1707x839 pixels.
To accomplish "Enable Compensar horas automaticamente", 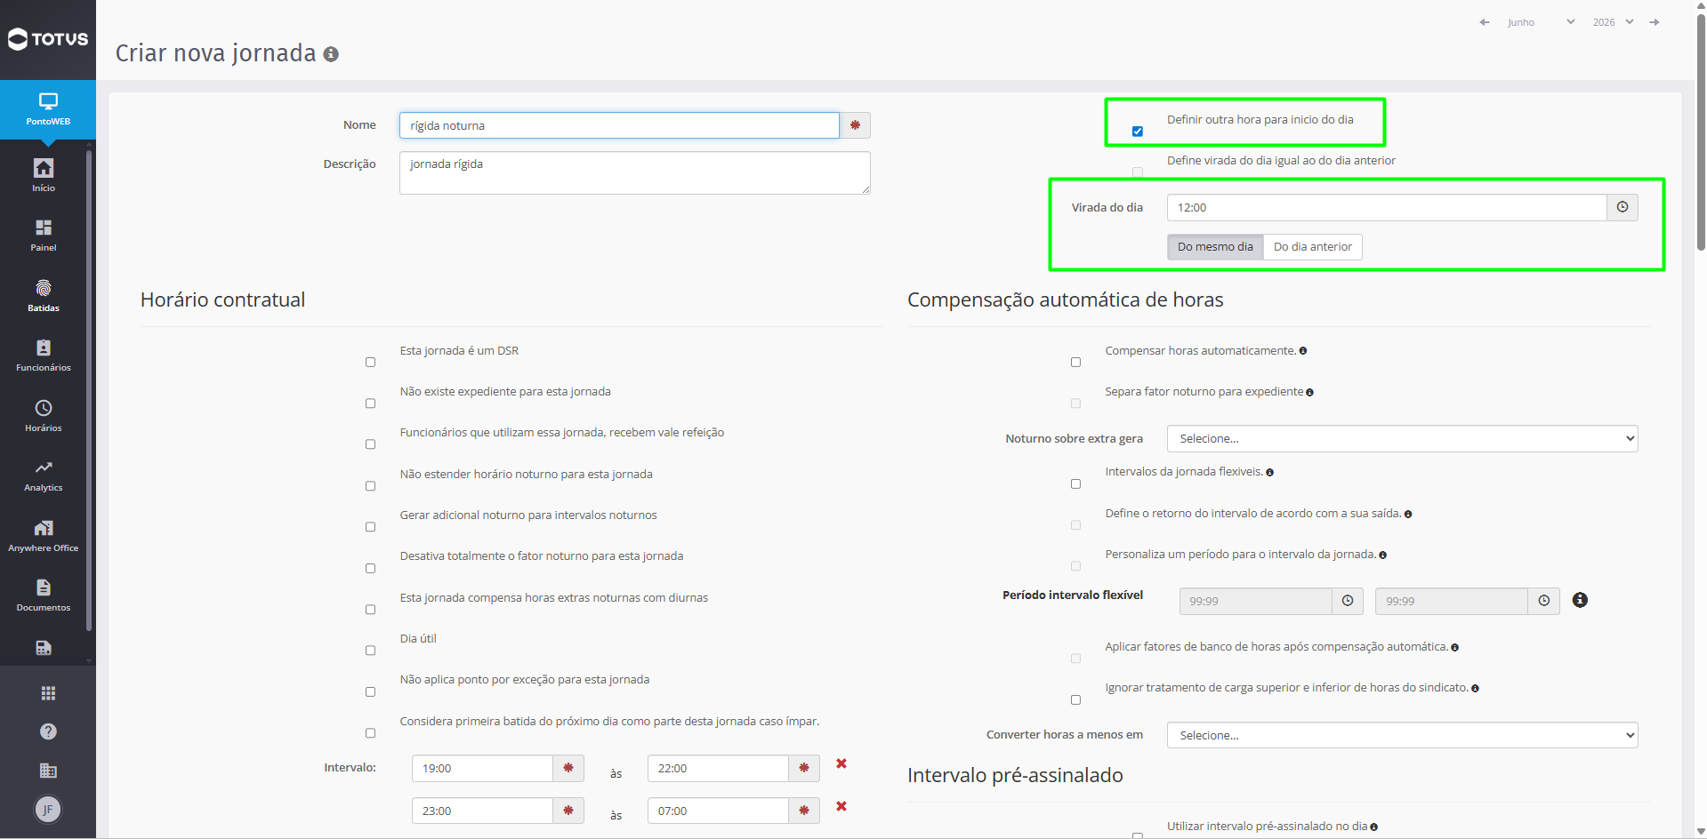I will pyautogui.click(x=1076, y=363).
